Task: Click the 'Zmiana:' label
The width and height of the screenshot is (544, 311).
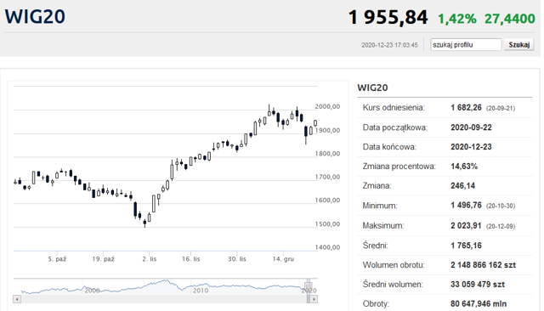Action: point(377,186)
